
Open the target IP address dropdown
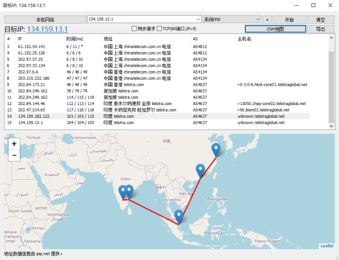(x=199, y=19)
